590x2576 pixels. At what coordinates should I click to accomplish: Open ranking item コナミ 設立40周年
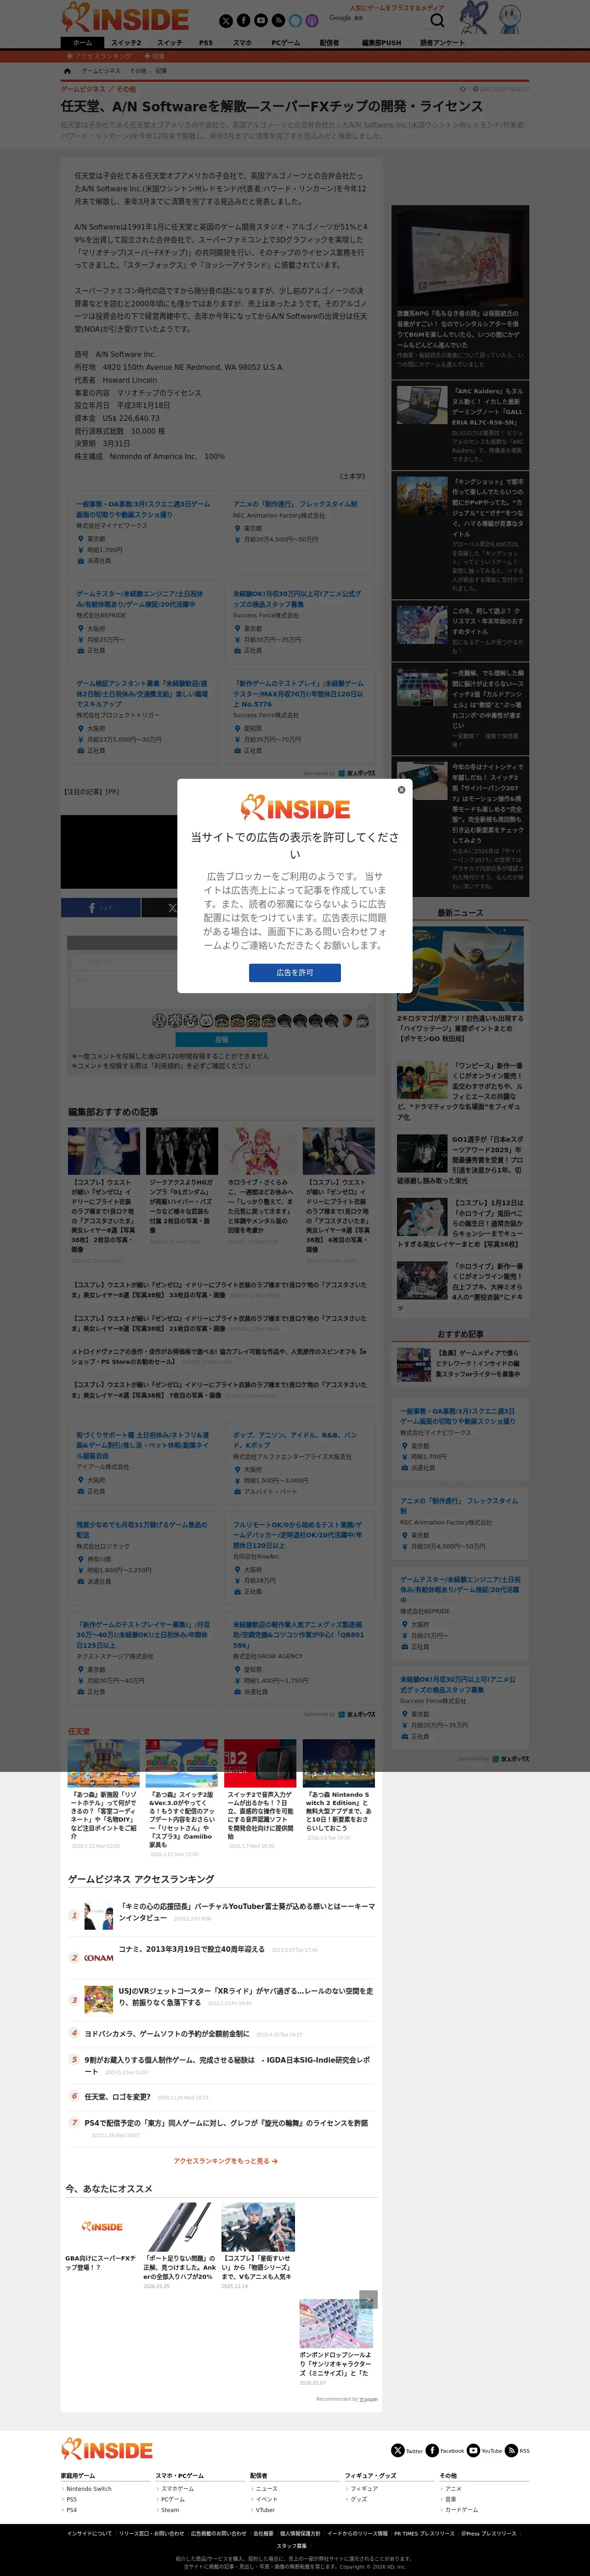[191, 1949]
